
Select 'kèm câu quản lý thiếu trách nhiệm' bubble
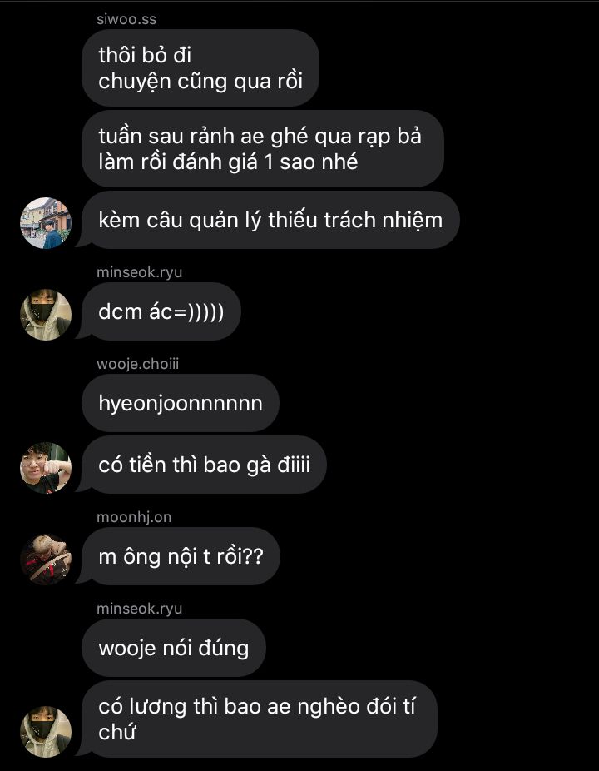(x=270, y=220)
